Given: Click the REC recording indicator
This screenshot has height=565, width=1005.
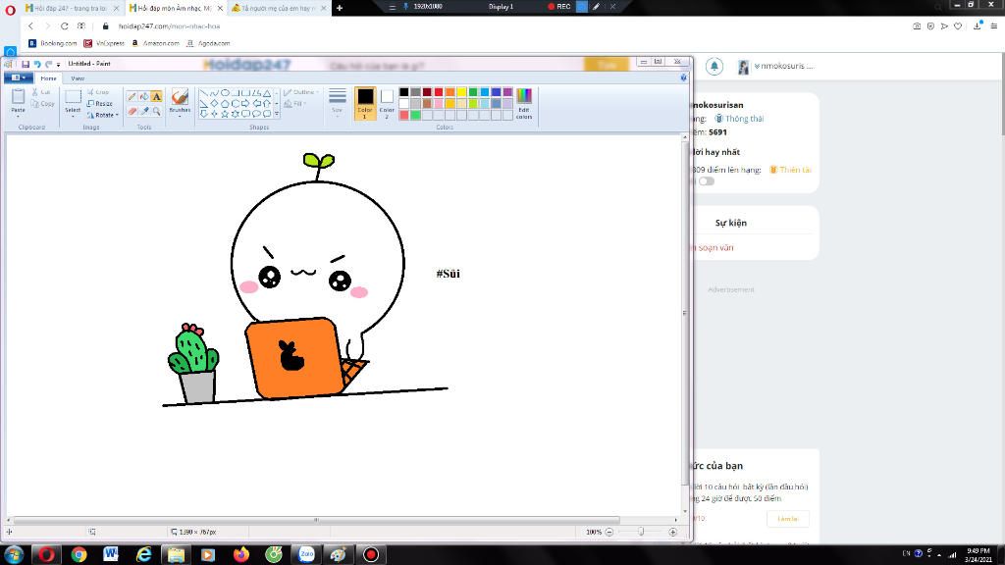Looking at the screenshot, I should (558, 7).
